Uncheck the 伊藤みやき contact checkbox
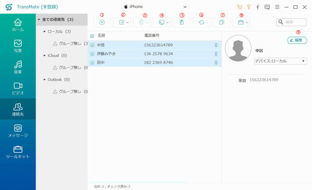 tap(93, 54)
